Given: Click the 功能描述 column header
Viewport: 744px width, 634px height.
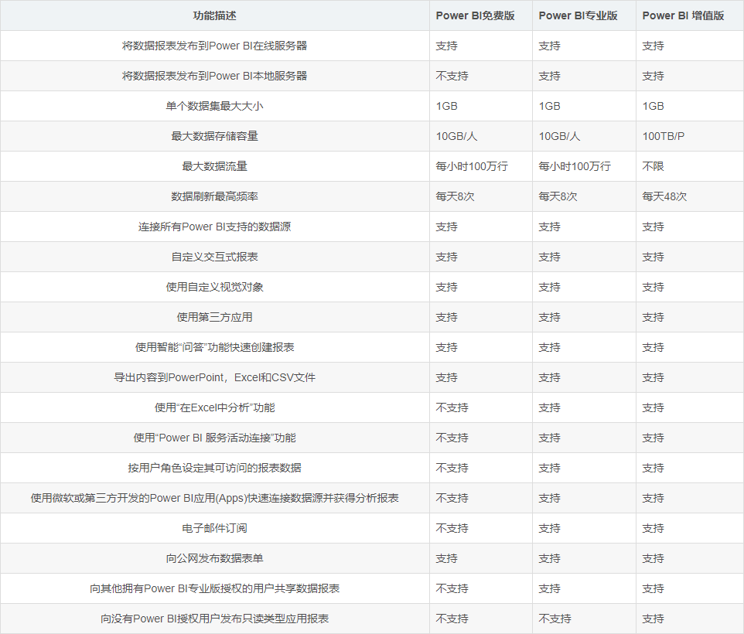Looking at the screenshot, I should coord(214,15).
